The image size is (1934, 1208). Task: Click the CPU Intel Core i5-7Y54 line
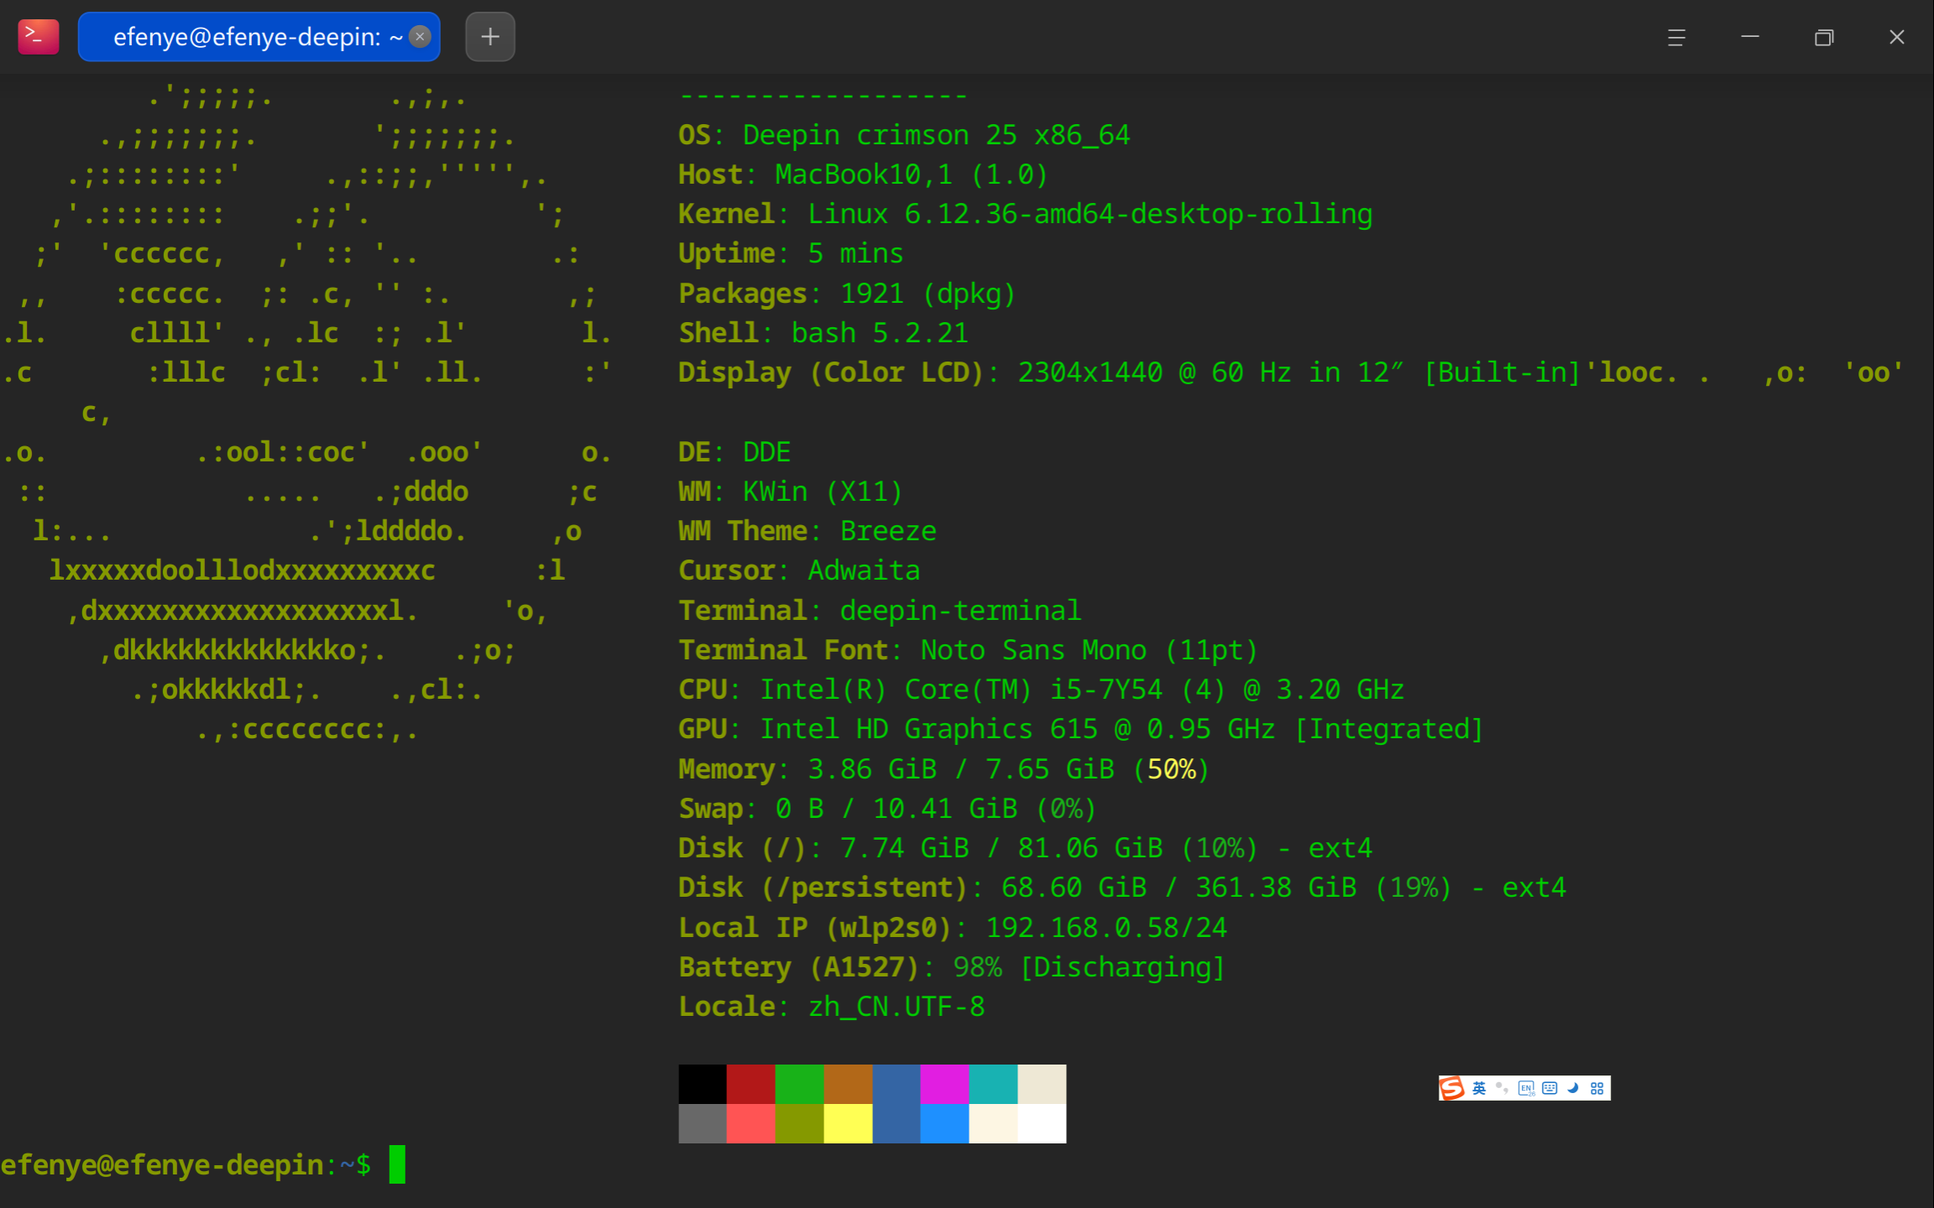(1041, 690)
